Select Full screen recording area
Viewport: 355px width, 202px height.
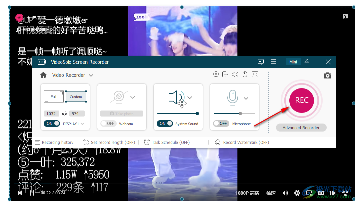(x=53, y=96)
